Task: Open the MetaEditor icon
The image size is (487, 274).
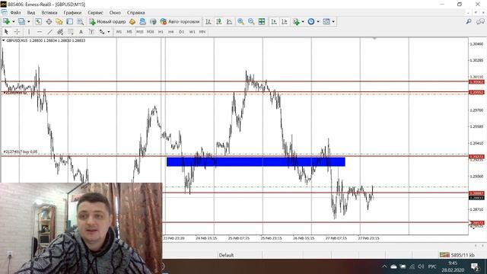Action: [x=132, y=21]
